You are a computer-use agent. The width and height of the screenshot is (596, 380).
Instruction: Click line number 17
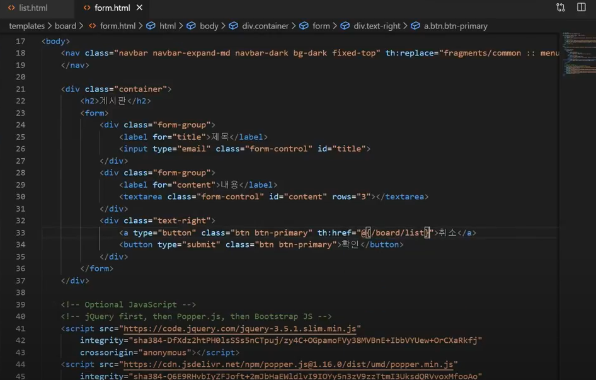click(x=21, y=41)
